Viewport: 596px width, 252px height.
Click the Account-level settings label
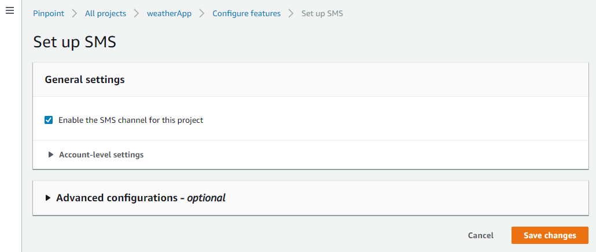pyautogui.click(x=101, y=155)
